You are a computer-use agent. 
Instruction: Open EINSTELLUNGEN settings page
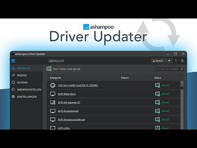[26, 97]
